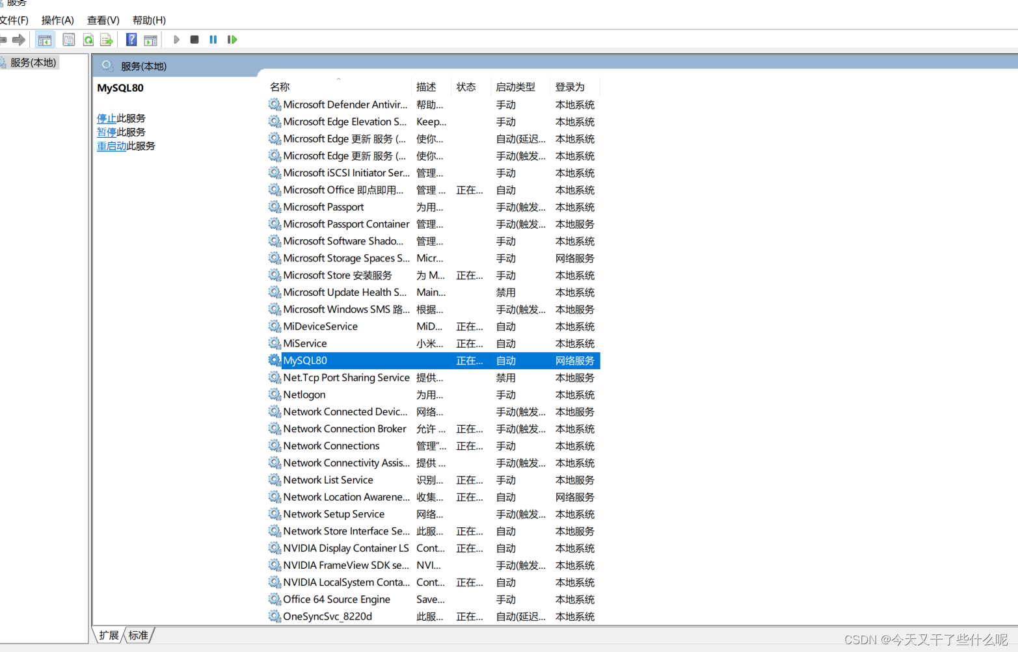Viewport: 1018px width, 652px height.
Task: Select the Microsoft Edge Elevation S... service
Action: tap(345, 122)
